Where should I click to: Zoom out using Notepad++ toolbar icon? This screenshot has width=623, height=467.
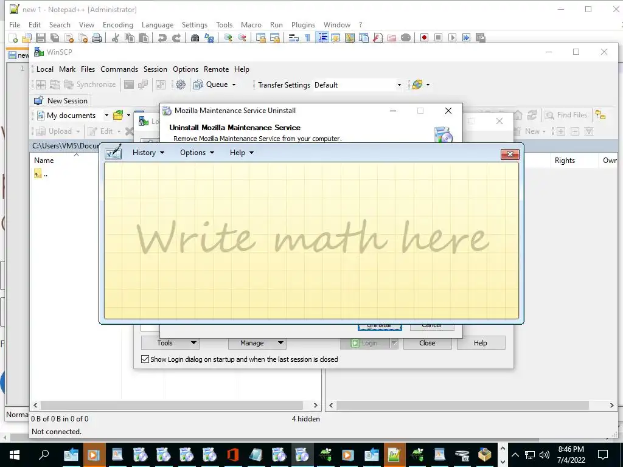(x=242, y=38)
